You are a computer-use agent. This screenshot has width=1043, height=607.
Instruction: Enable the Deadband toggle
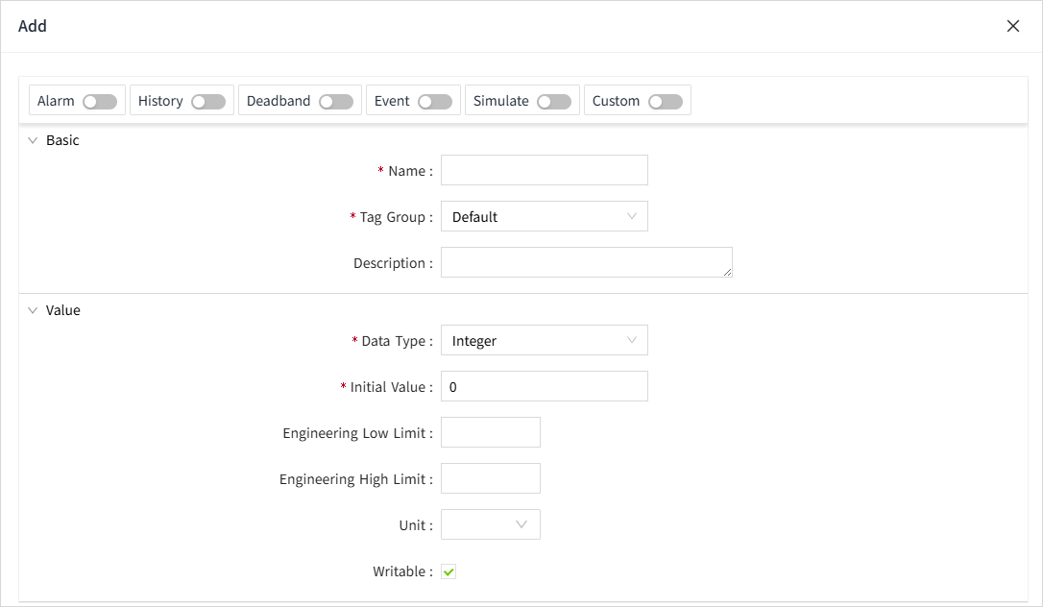pyautogui.click(x=336, y=101)
